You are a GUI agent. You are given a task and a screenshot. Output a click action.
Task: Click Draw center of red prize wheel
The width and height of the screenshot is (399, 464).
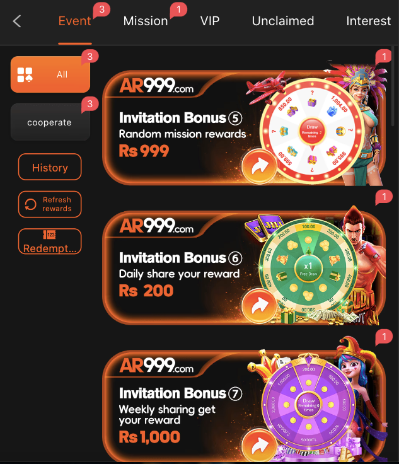pos(312,131)
